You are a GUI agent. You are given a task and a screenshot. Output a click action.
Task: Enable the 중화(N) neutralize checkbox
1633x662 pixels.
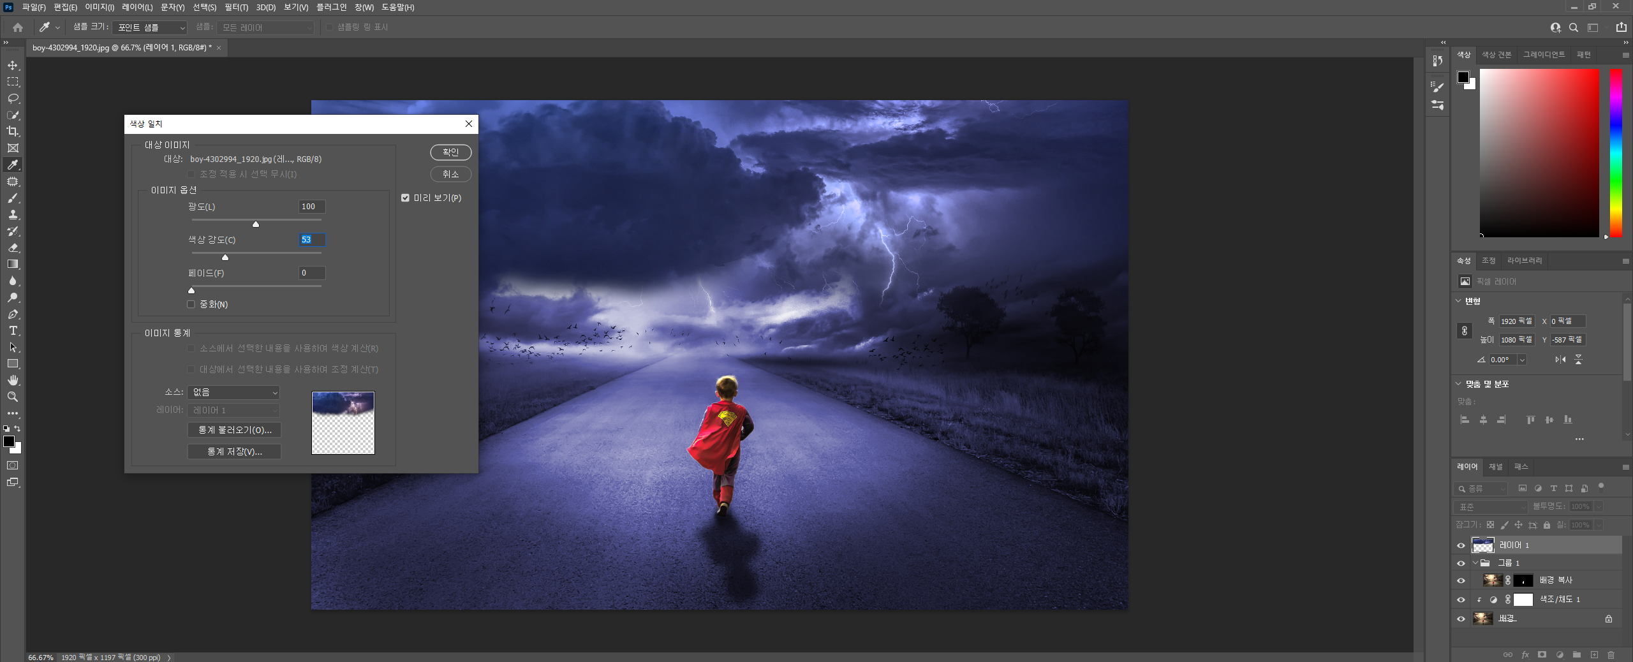click(x=191, y=304)
